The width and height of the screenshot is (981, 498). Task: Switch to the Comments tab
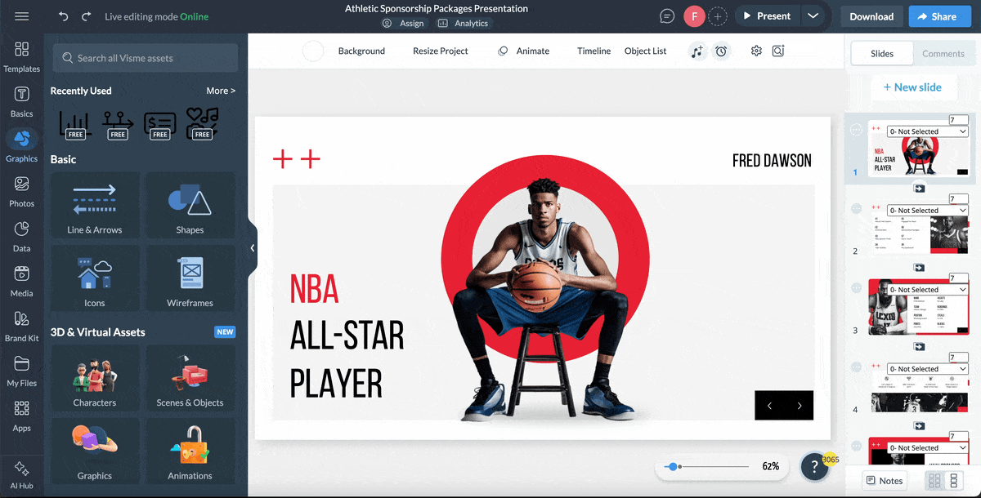click(x=943, y=53)
